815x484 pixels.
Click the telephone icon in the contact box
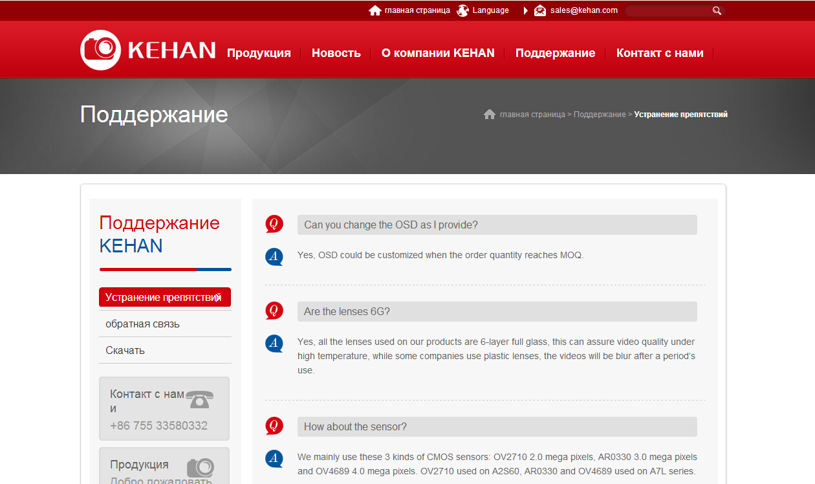click(200, 399)
